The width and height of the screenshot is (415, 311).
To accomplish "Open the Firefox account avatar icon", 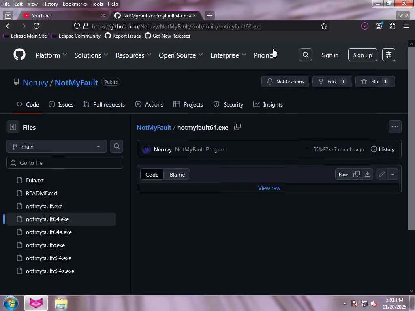I will [379, 26].
